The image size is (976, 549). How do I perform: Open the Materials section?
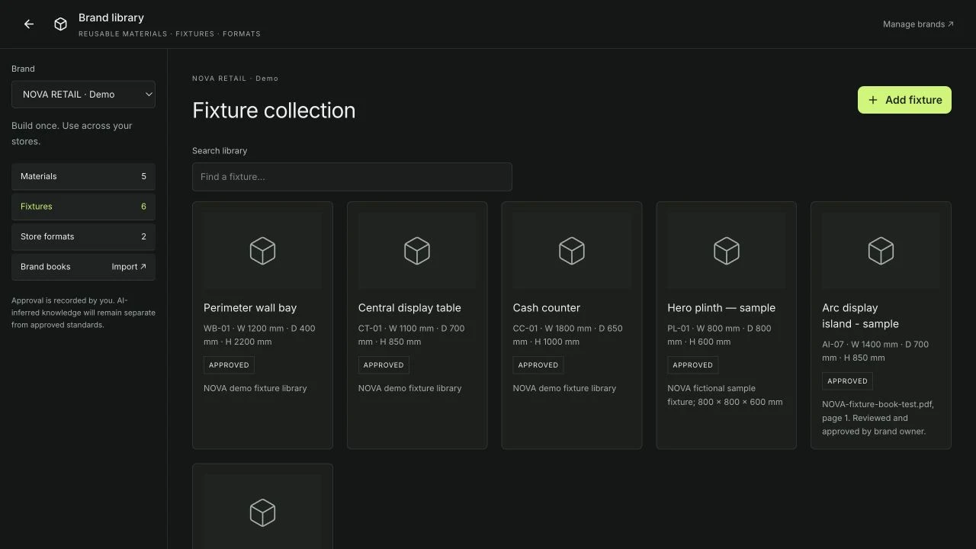click(83, 176)
